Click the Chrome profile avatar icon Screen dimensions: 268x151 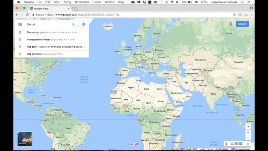251,8
